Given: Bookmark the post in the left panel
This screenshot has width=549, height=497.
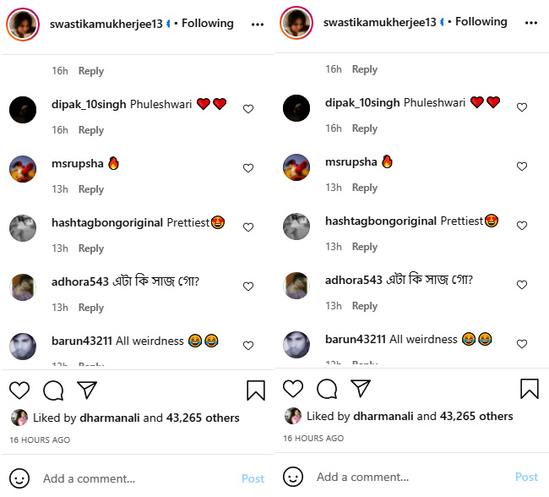Looking at the screenshot, I should click(x=256, y=390).
